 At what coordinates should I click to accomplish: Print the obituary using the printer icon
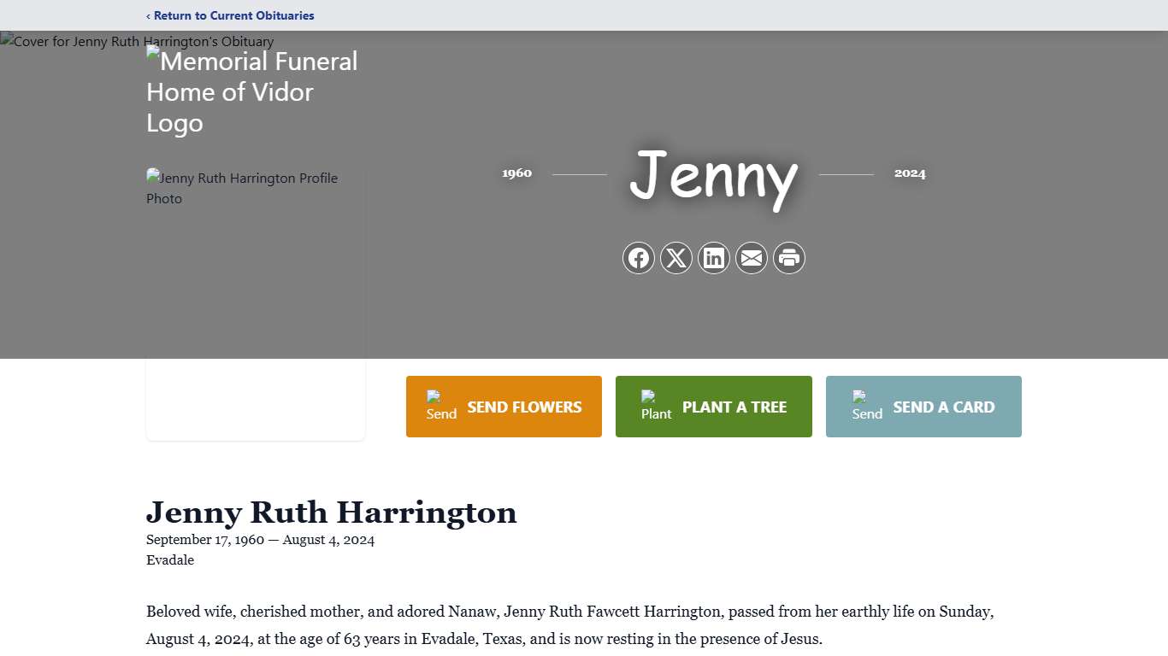pyautogui.click(x=788, y=258)
